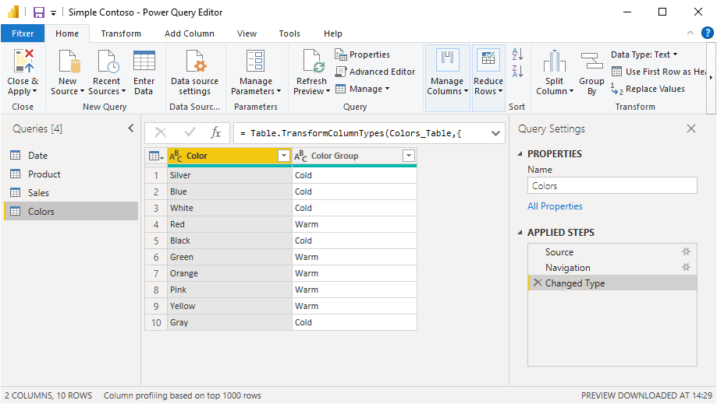
Task: Click the Split Column icon
Action: [x=555, y=62]
